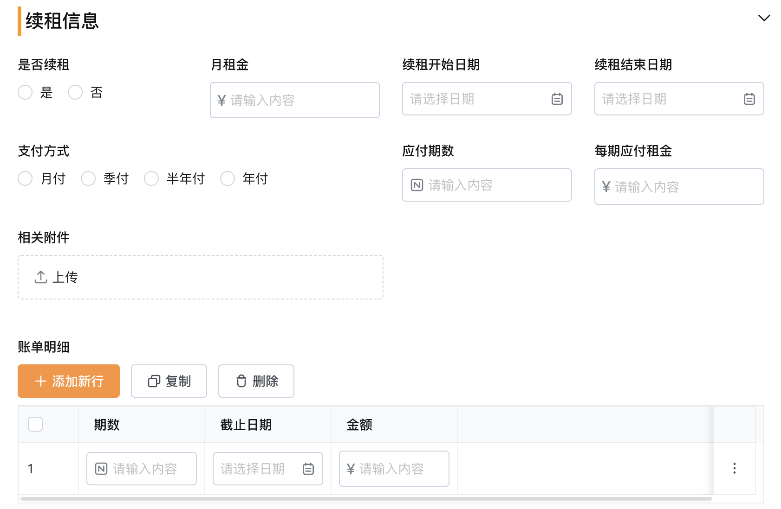Image resolution: width=781 pixels, height=509 pixels.
Task: Click the 添加新行 button
Action: [x=69, y=381]
